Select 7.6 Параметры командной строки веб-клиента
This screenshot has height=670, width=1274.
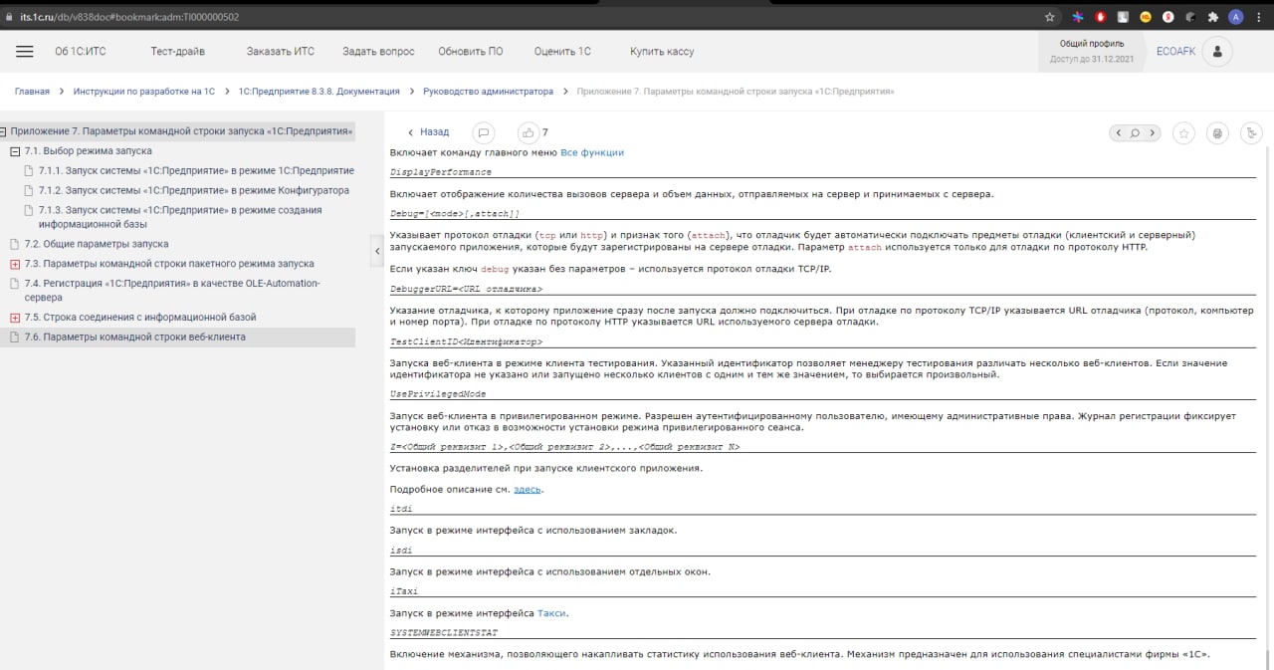134,337
